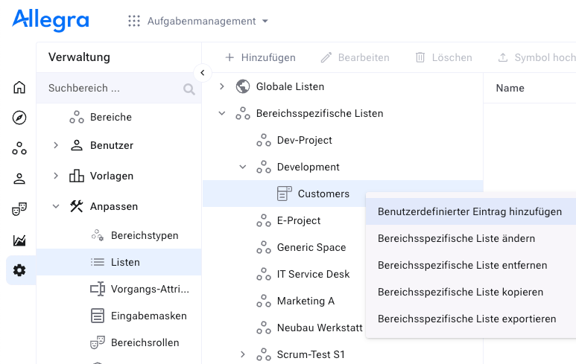Select the gear administration icon
Screen dimensions: 576x364
pyautogui.click(x=19, y=270)
